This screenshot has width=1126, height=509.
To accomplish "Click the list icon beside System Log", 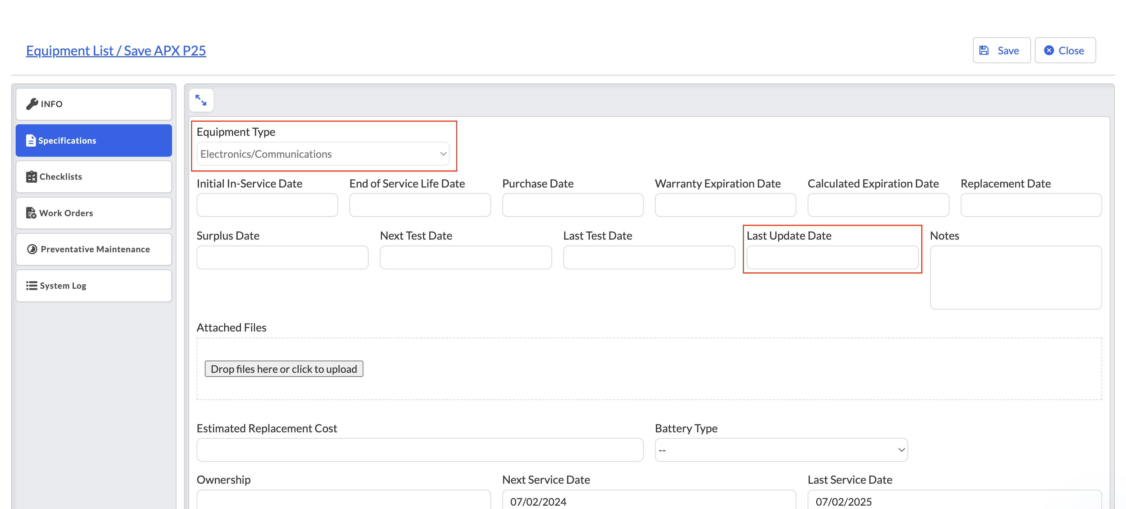I will pos(32,285).
